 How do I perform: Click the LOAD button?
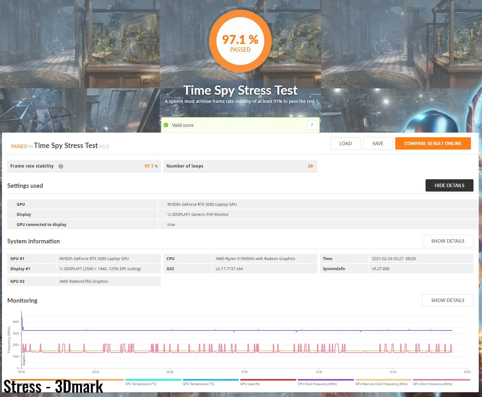345,143
